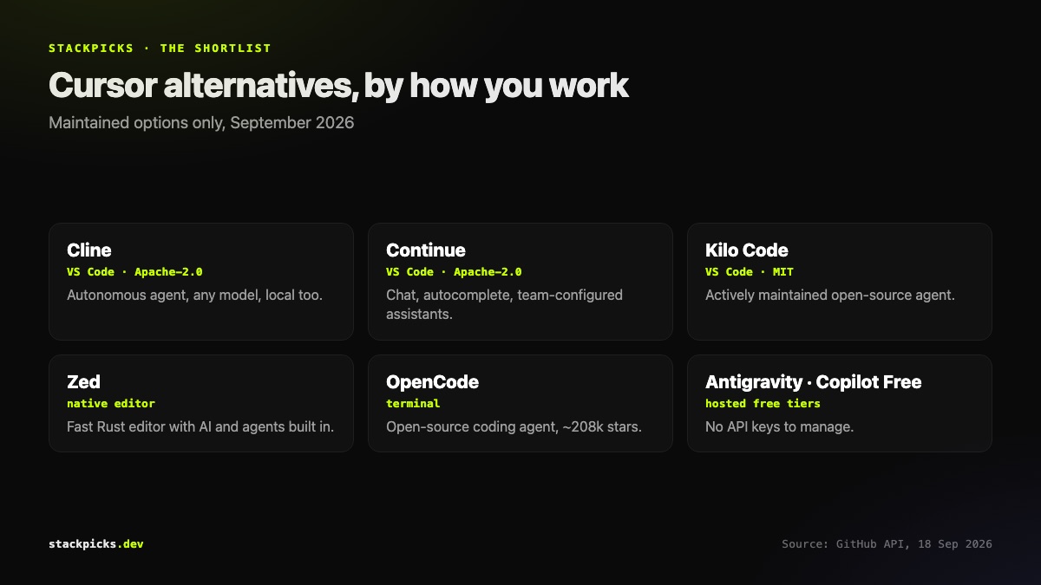
Task: Click 'Actively maintained open-source agent.' text
Action: [x=830, y=296]
